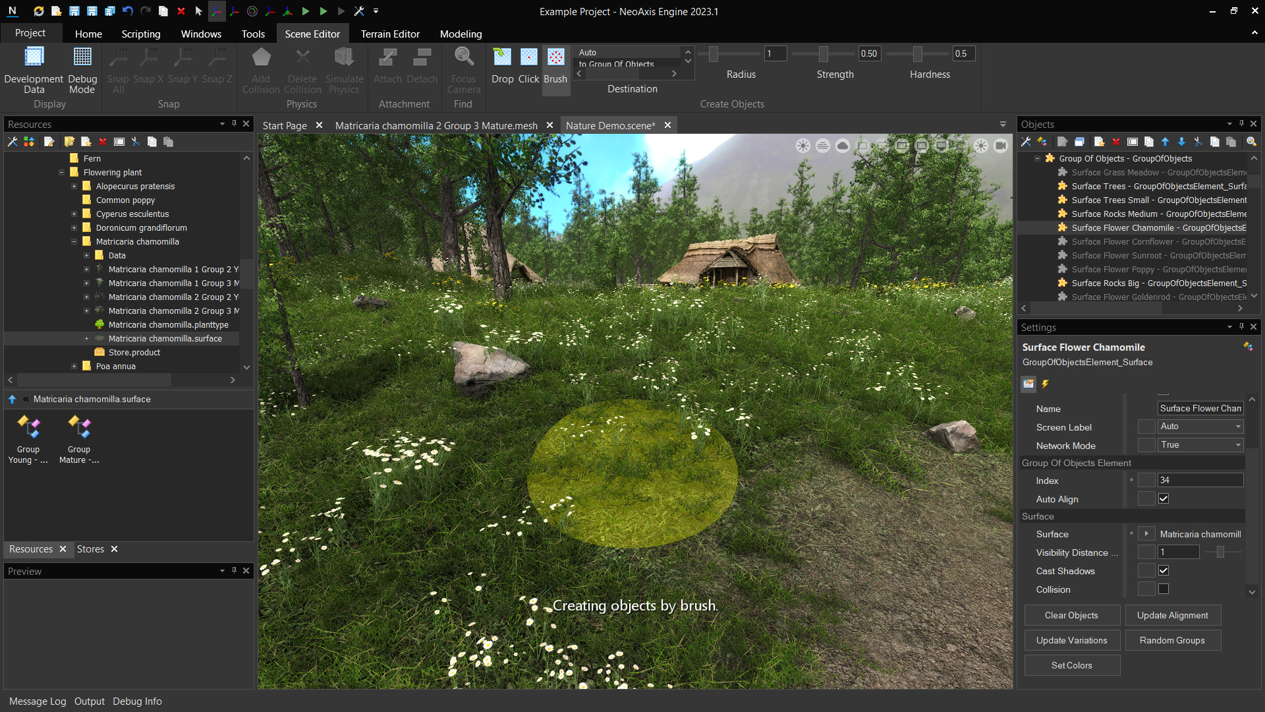Click the Focus Camera icon
The width and height of the screenshot is (1265, 712).
(x=464, y=69)
